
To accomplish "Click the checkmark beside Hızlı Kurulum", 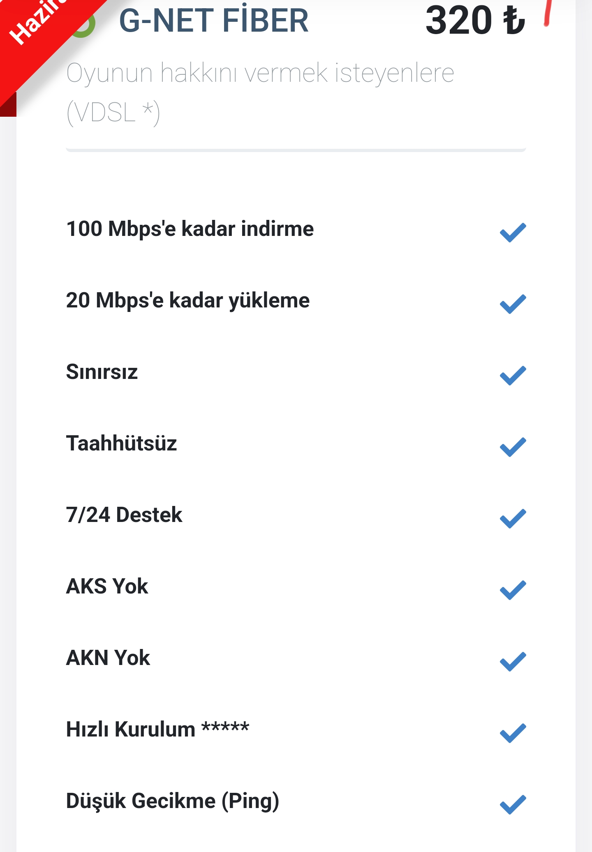I will tap(513, 733).
